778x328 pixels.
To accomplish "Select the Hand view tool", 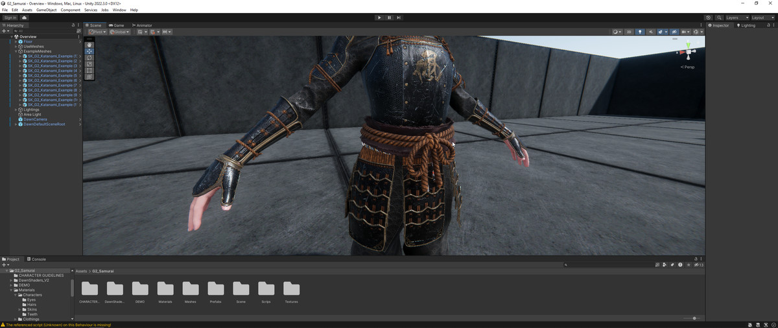I will pyautogui.click(x=89, y=45).
